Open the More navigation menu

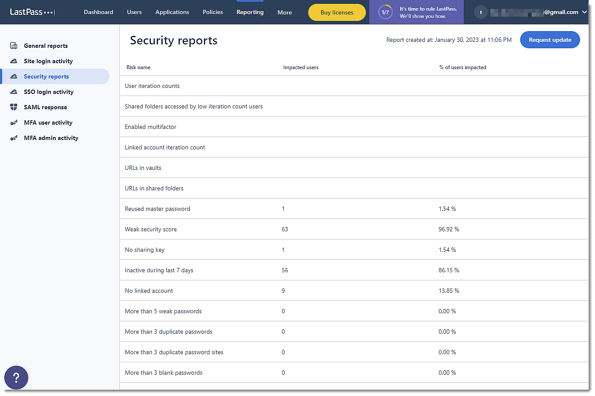point(284,12)
